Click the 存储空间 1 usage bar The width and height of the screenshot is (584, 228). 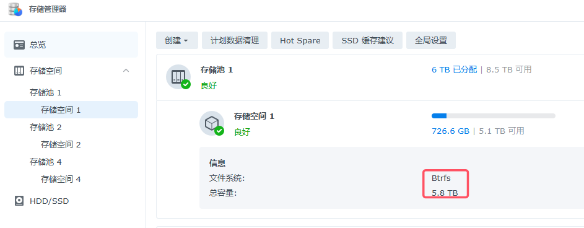(494, 116)
